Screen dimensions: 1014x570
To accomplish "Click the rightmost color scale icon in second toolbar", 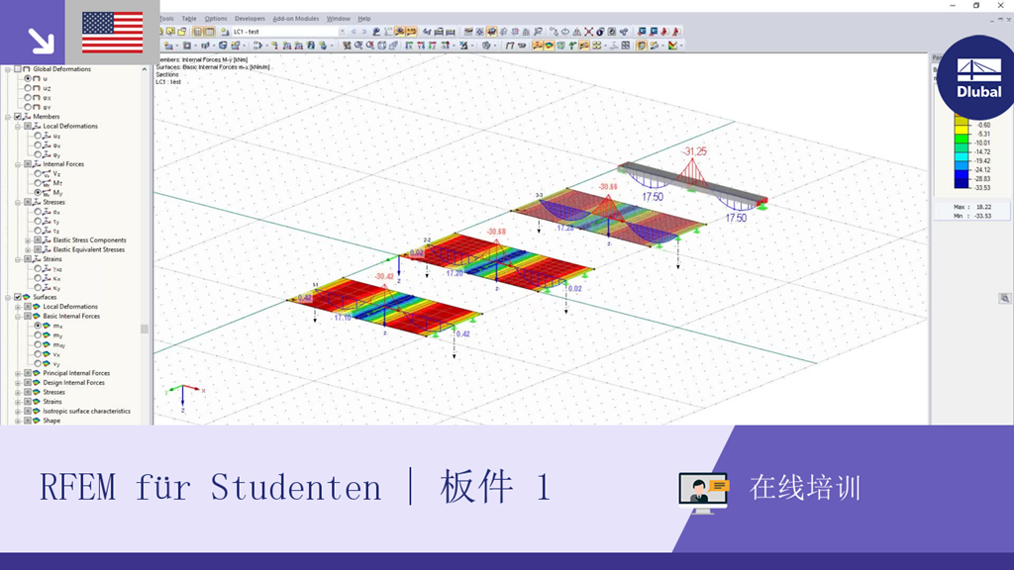I will (x=672, y=46).
